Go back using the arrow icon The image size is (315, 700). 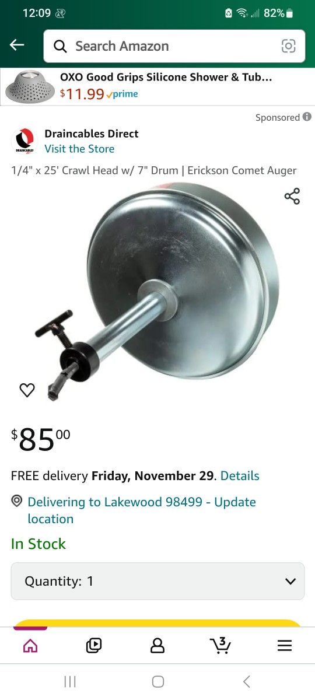tap(17, 45)
